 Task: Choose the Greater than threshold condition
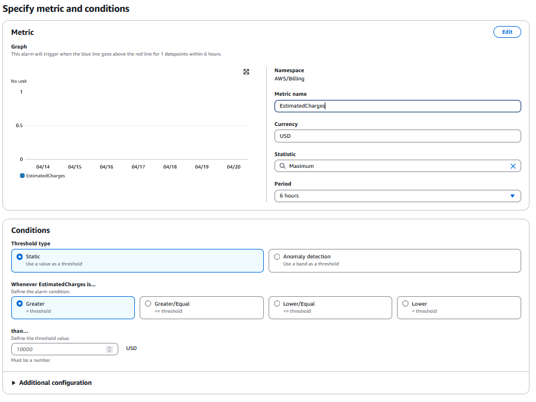pyautogui.click(x=20, y=304)
